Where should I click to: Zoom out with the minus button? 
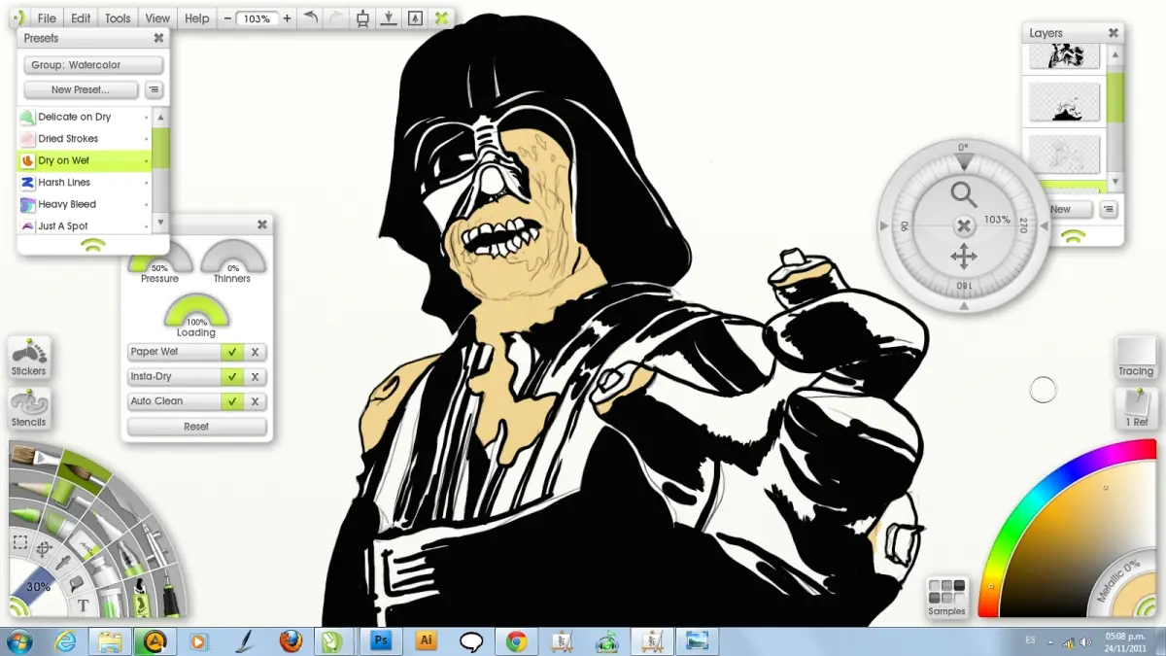pyautogui.click(x=226, y=18)
